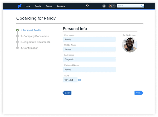Open the notifications bell

tap(104, 6)
